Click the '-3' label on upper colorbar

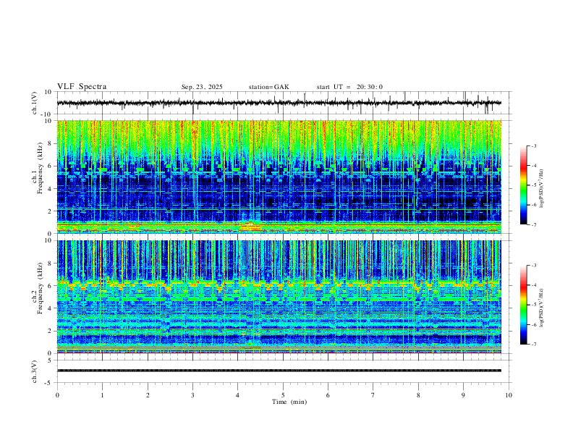tap(534, 145)
